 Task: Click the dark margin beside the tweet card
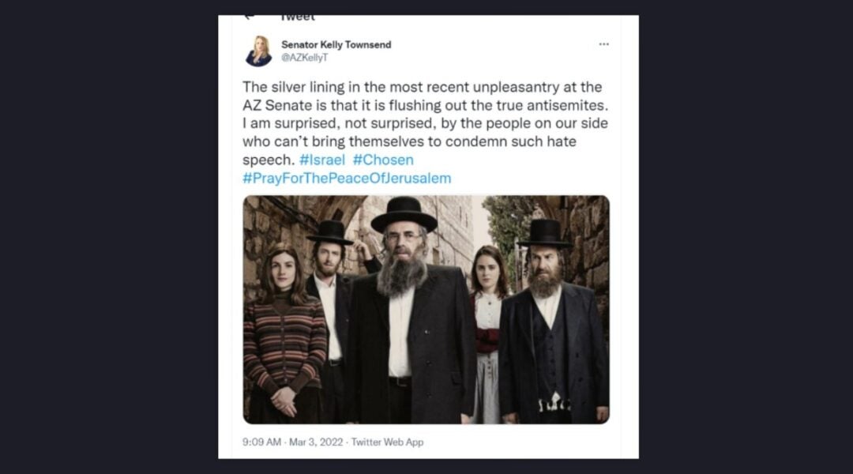click(109, 237)
